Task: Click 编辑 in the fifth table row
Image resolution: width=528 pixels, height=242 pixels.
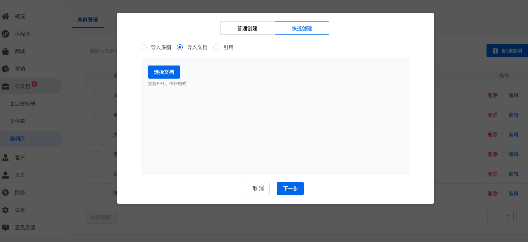Action: (x=513, y=174)
